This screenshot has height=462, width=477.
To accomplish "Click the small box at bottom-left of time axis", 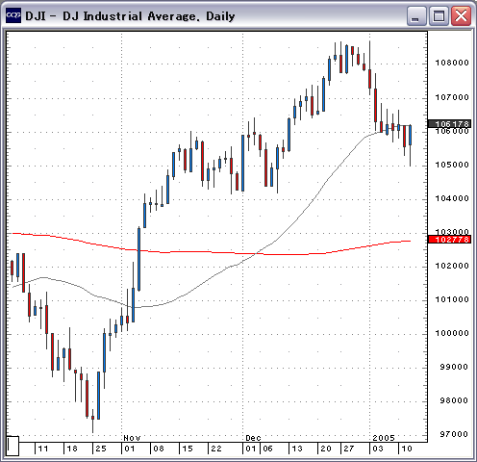I will (x=13, y=446).
